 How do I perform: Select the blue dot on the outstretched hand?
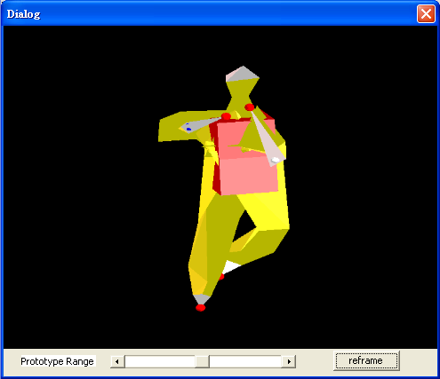(x=188, y=130)
